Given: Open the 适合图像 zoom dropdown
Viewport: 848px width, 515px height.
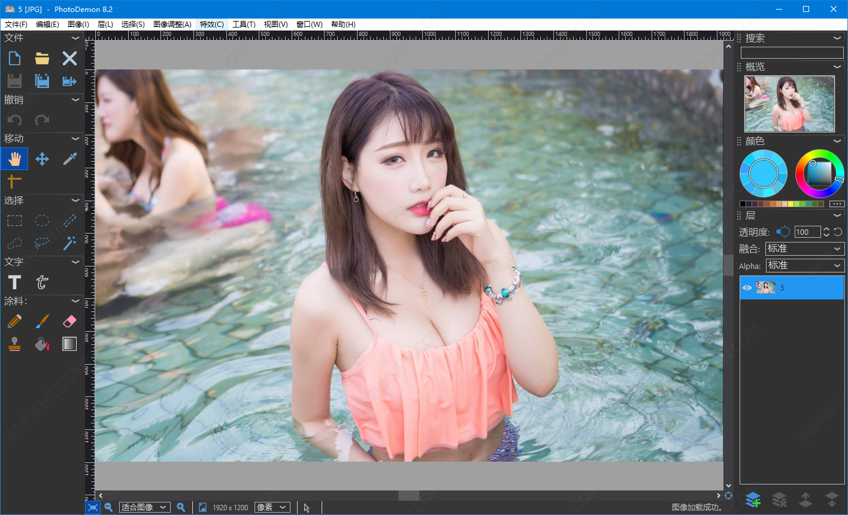Looking at the screenshot, I should coord(144,507).
